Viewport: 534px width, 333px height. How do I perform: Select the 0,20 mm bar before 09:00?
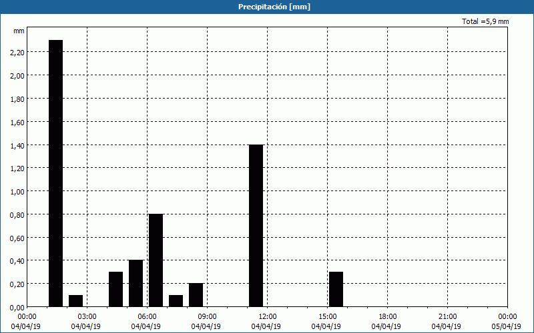[196, 295]
